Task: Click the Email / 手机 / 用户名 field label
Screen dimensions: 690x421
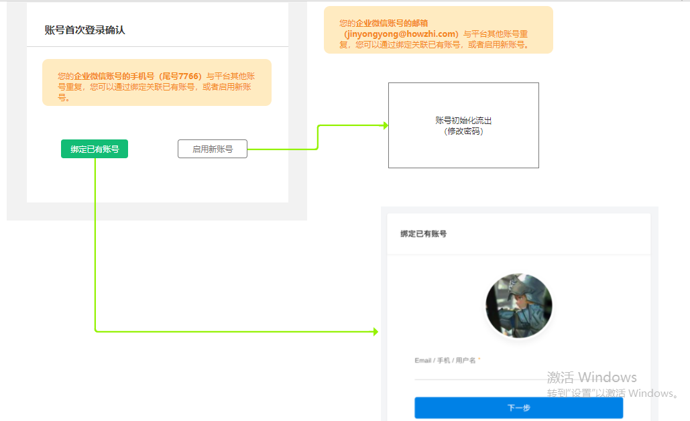Action: [445, 361]
